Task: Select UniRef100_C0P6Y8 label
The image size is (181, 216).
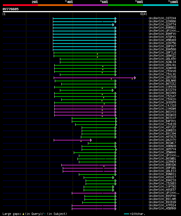Action: (162, 87)
